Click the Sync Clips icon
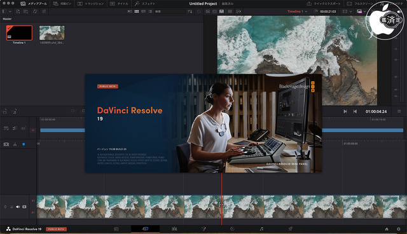 tap(35, 11)
